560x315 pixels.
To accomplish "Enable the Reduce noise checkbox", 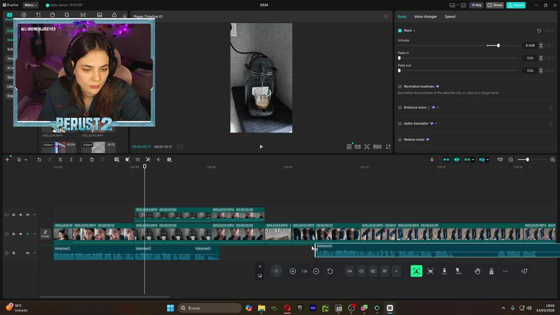I will 400,140.
